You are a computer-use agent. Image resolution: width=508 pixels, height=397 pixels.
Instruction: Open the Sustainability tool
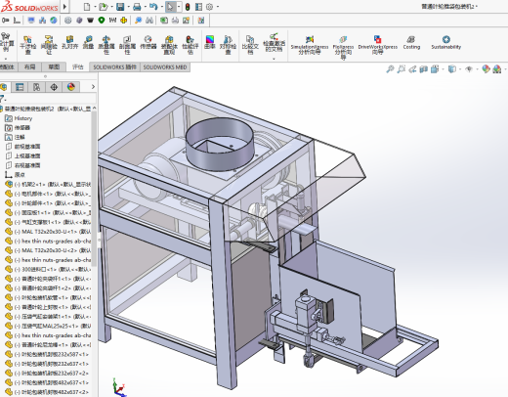click(x=446, y=43)
